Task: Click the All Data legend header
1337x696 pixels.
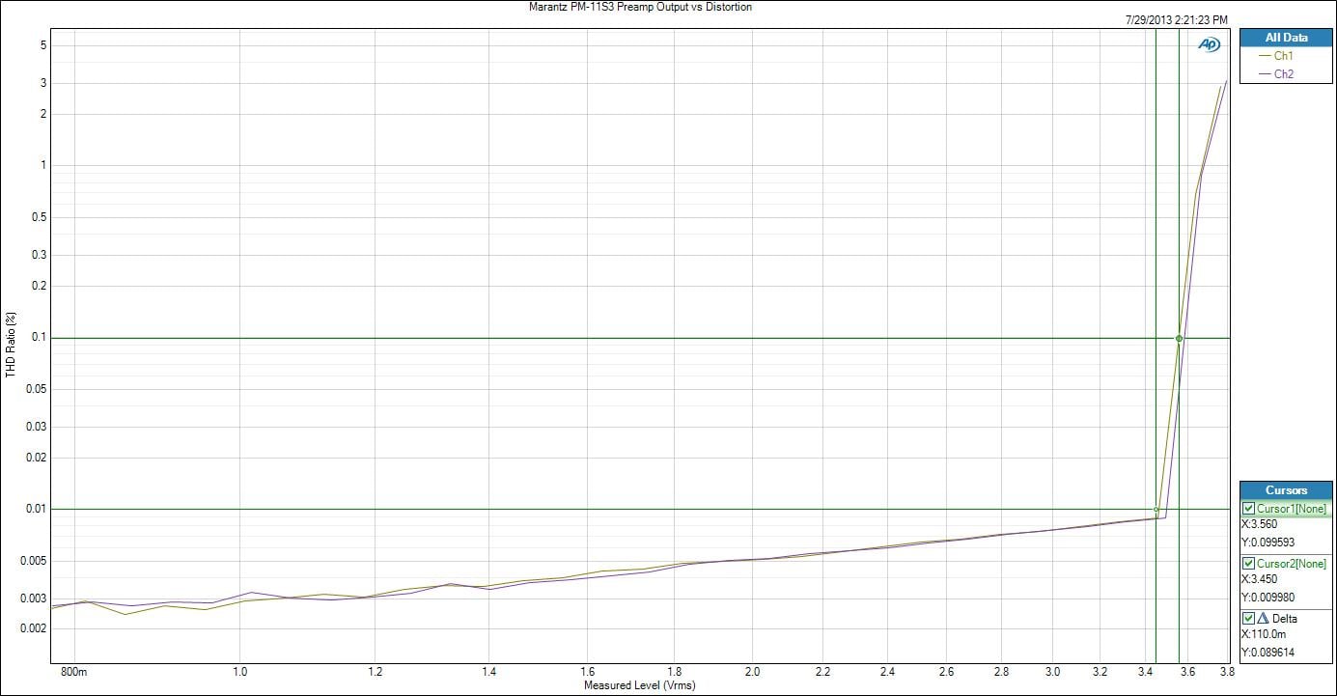Action: [x=1286, y=38]
